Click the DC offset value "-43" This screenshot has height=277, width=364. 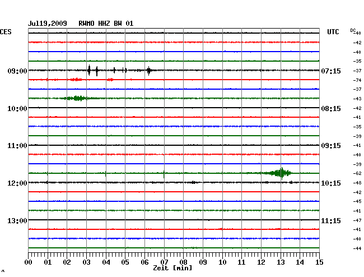tap(357, 99)
